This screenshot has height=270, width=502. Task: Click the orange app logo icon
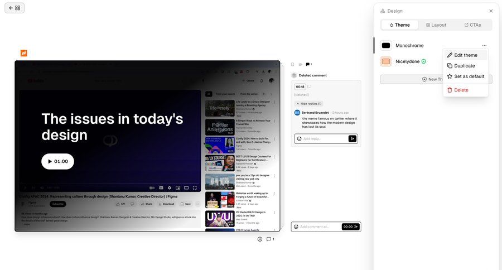click(x=24, y=53)
